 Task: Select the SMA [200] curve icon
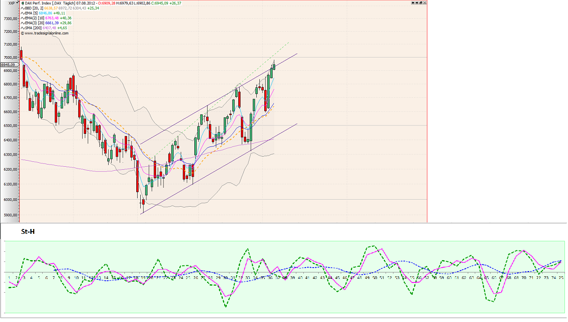[23, 28]
